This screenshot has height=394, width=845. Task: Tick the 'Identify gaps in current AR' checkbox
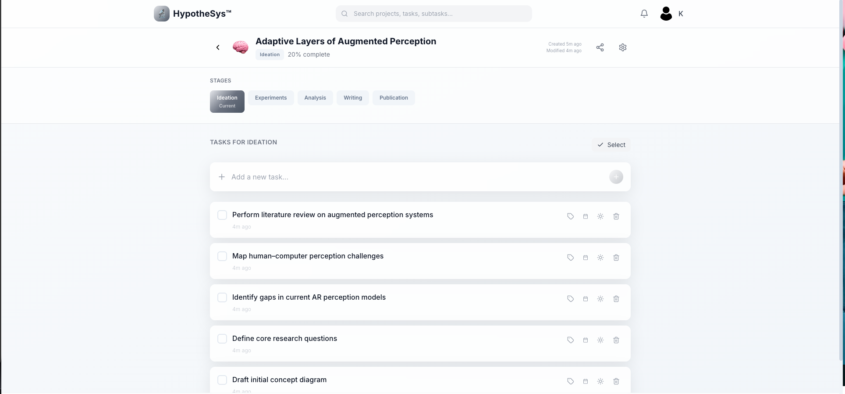pyautogui.click(x=222, y=297)
